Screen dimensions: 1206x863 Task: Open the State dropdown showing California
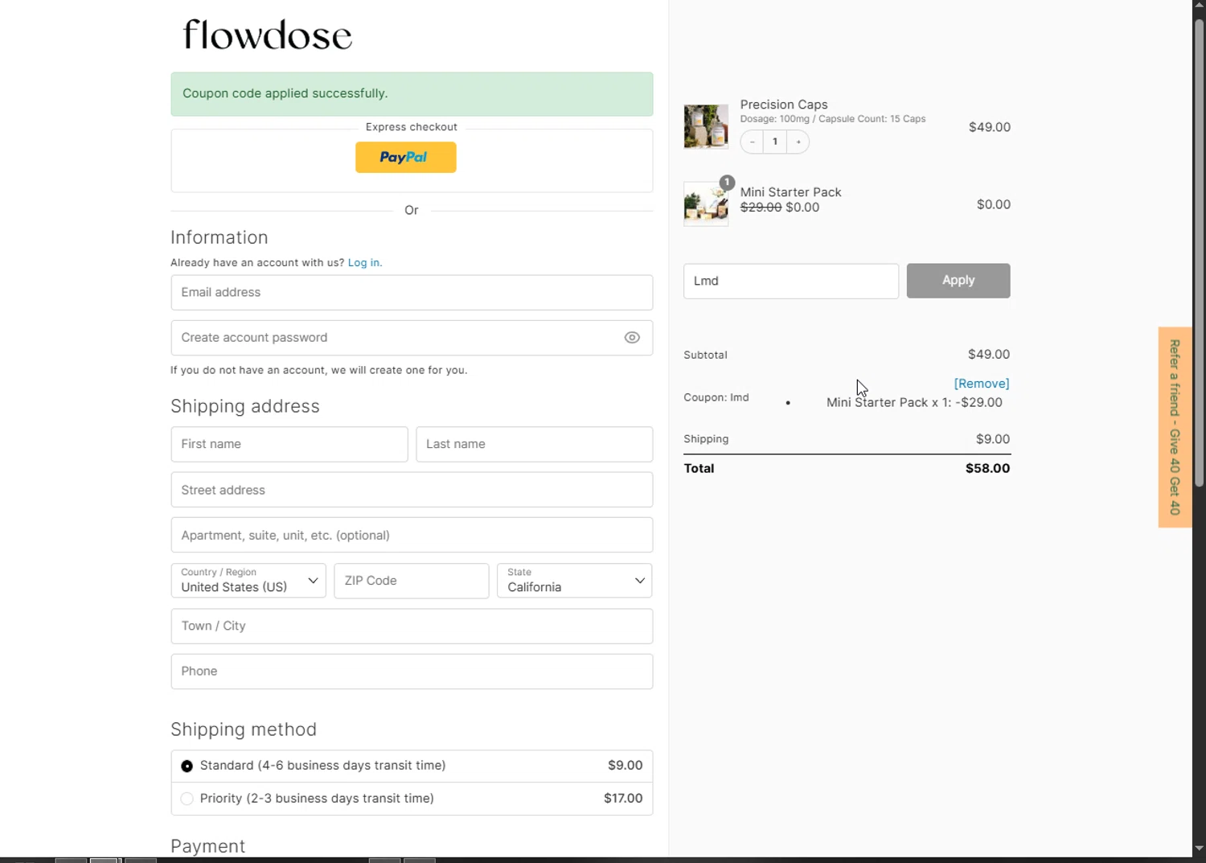click(x=574, y=581)
